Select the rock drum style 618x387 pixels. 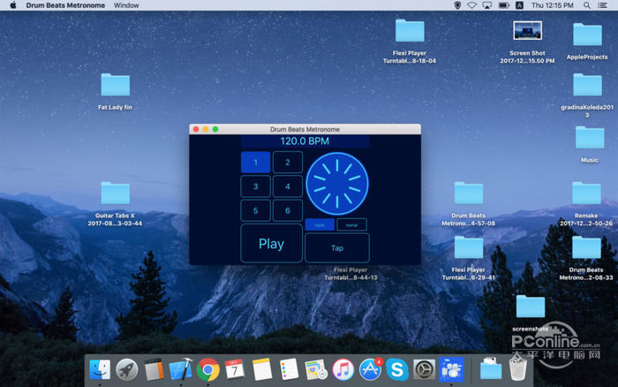pos(320,224)
